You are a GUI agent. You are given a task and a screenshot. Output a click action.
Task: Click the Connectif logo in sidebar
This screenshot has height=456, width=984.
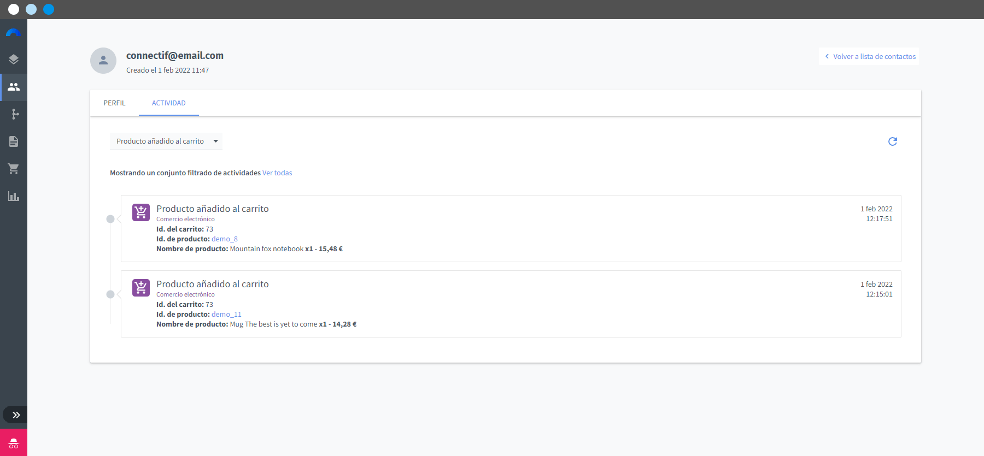coord(13,33)
